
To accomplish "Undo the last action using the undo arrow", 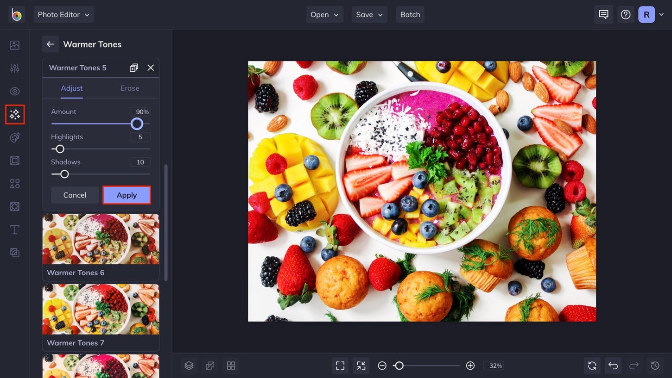I will tap(613, 365).
